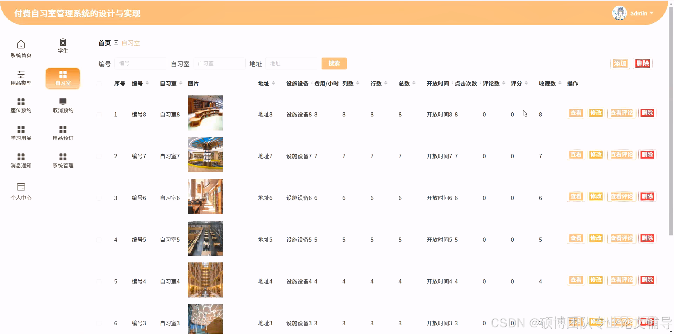Image resolution: width=674 pixels, height=334 pixels.
Task: Expand the admin user dropdown arrow
Action: [652, 13]
